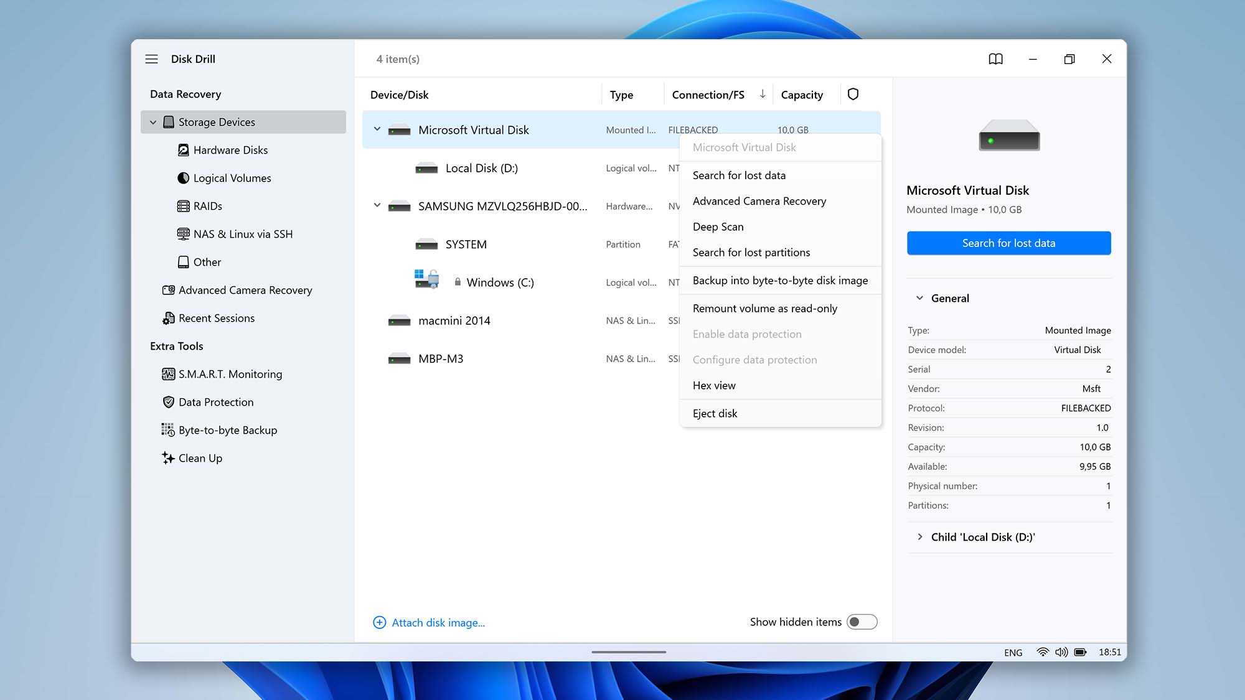Click the Clean Up sparkle icon
The image size is (1245, 700).
point(169,458)
